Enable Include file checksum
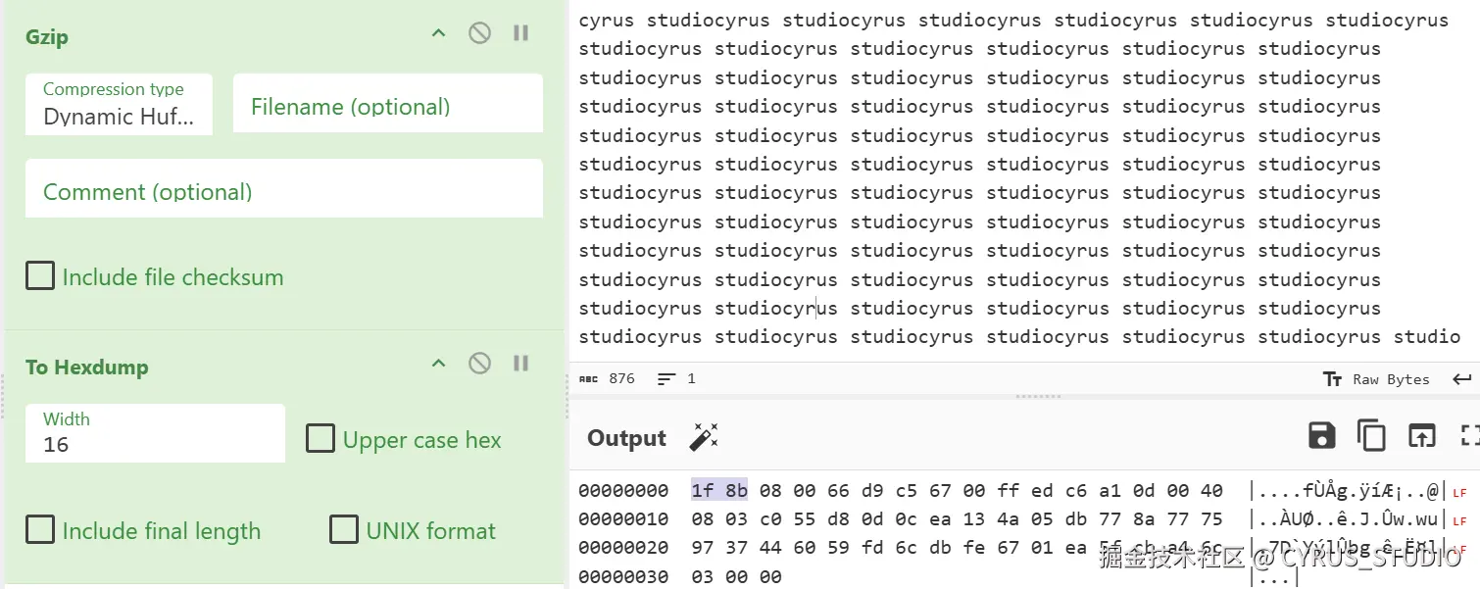Viewport: 1480px width, 589px height. click(x=40, y=276)
